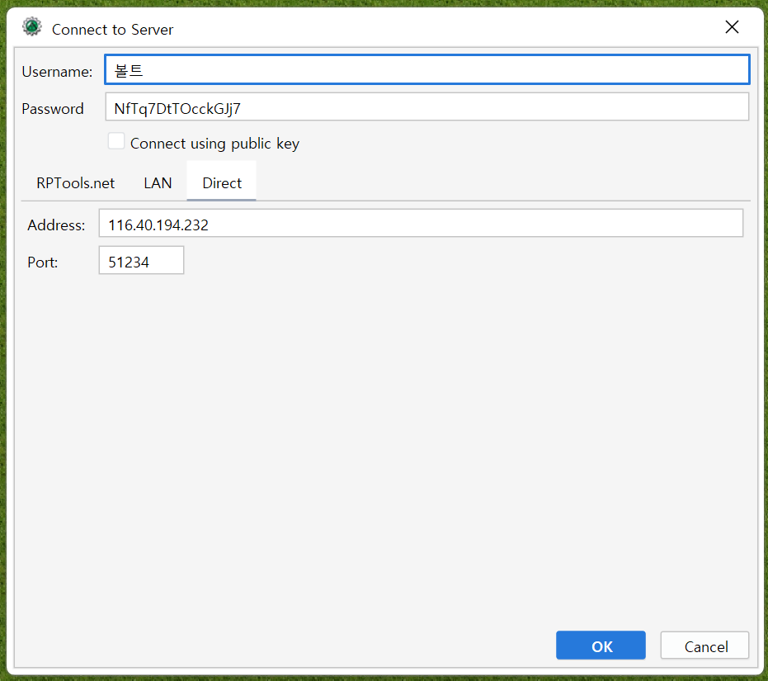This screenshot has width=768, height=681.
Task: Open the LAN tab
Action: click(x=158, y=183)
